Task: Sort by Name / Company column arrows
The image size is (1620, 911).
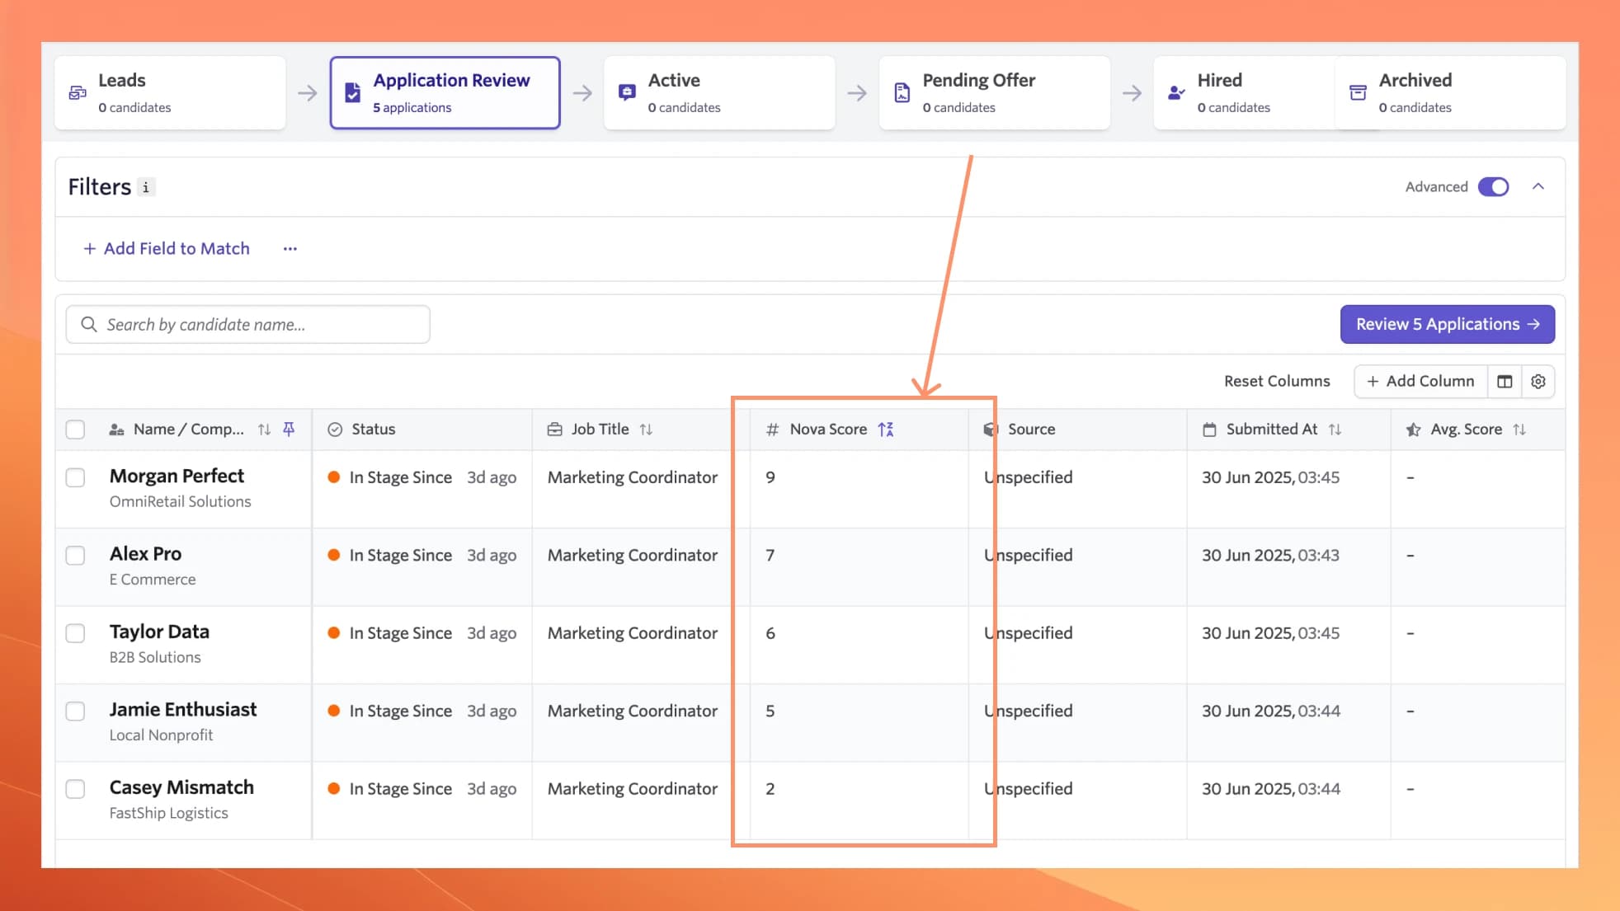Action: [264, 429]
